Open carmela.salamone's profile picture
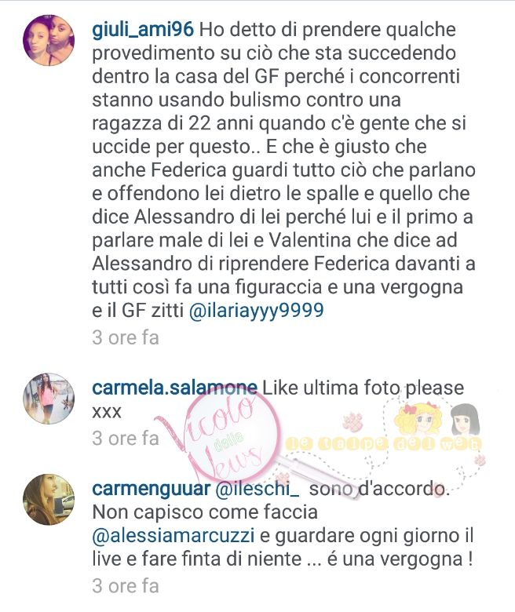The height and width of the screenshot is (612, 515). click(49, 399)
